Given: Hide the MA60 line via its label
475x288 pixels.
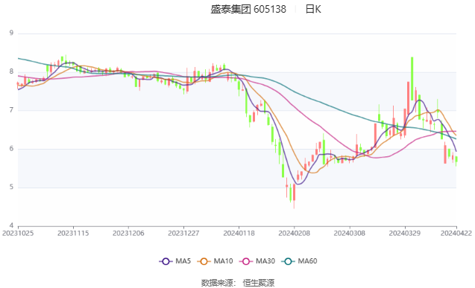Looking at the screenshot, I should [307, 261].
